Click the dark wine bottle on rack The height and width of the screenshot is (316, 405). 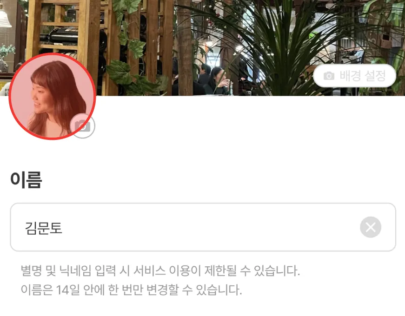61,36
